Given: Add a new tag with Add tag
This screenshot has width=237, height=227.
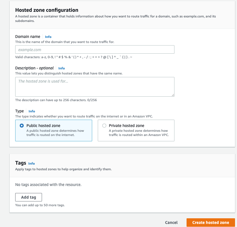Looking at the screenshot, I should click(x=28, y=197).
